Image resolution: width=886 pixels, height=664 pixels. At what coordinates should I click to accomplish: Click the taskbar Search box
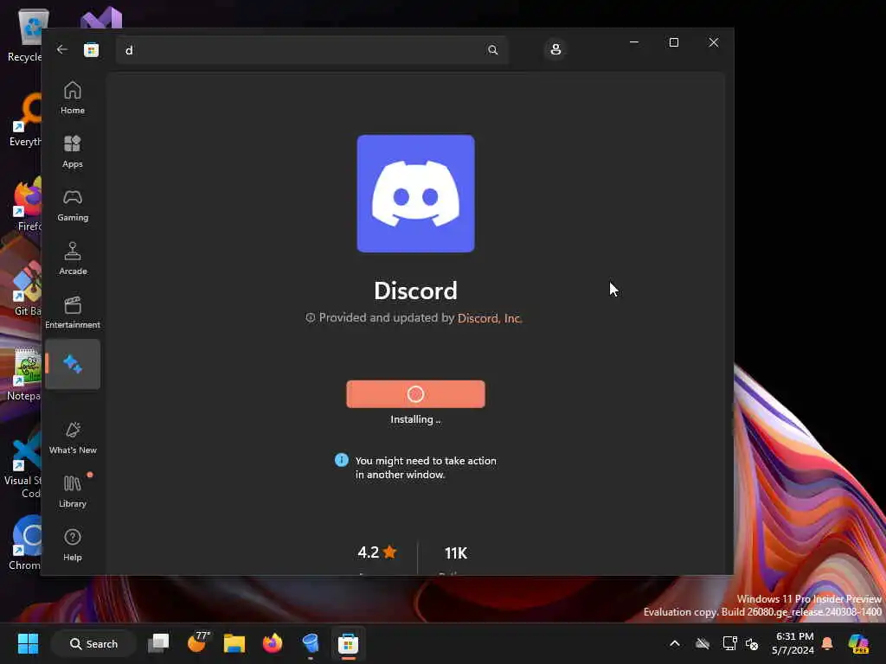[x=93, y=643]
